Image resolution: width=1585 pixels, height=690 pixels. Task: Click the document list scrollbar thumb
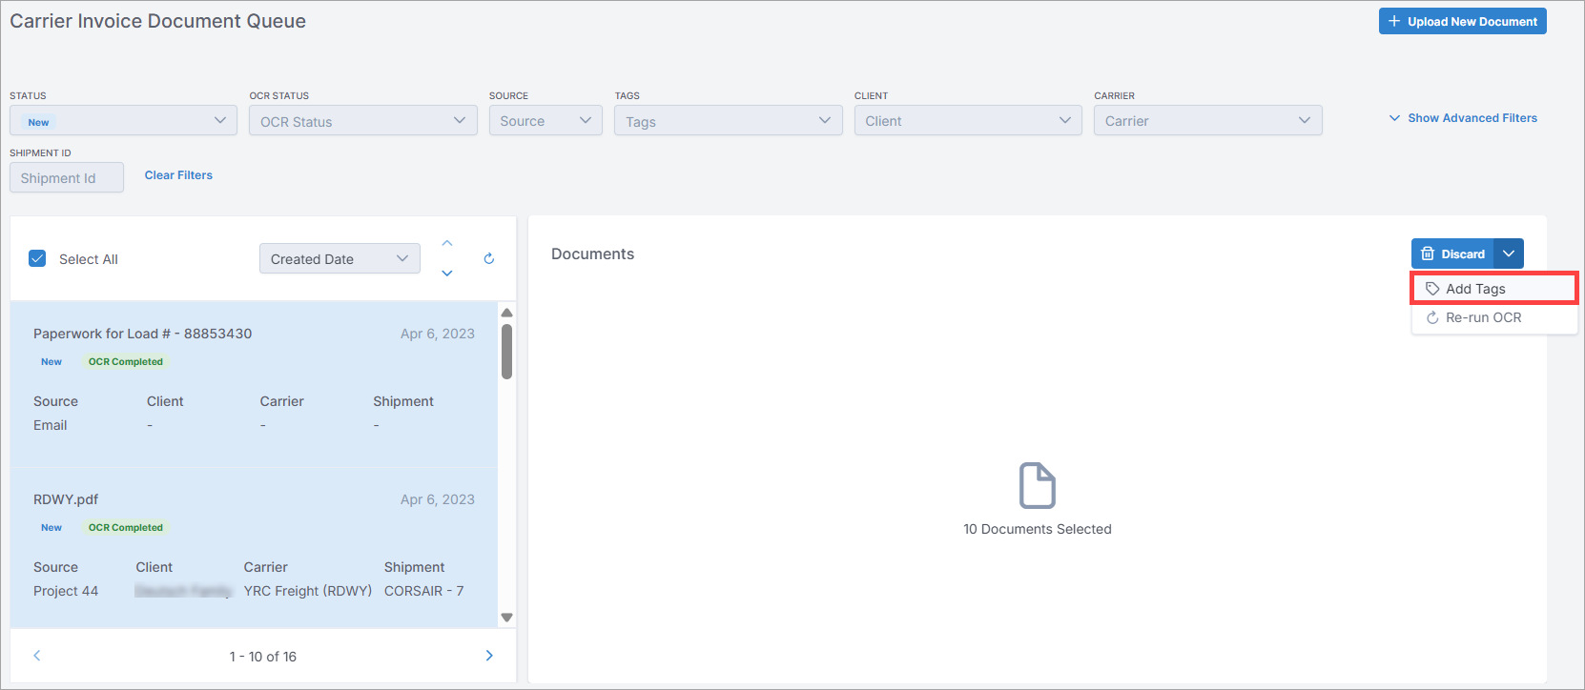pyautogui.click(x=507, y=352)
